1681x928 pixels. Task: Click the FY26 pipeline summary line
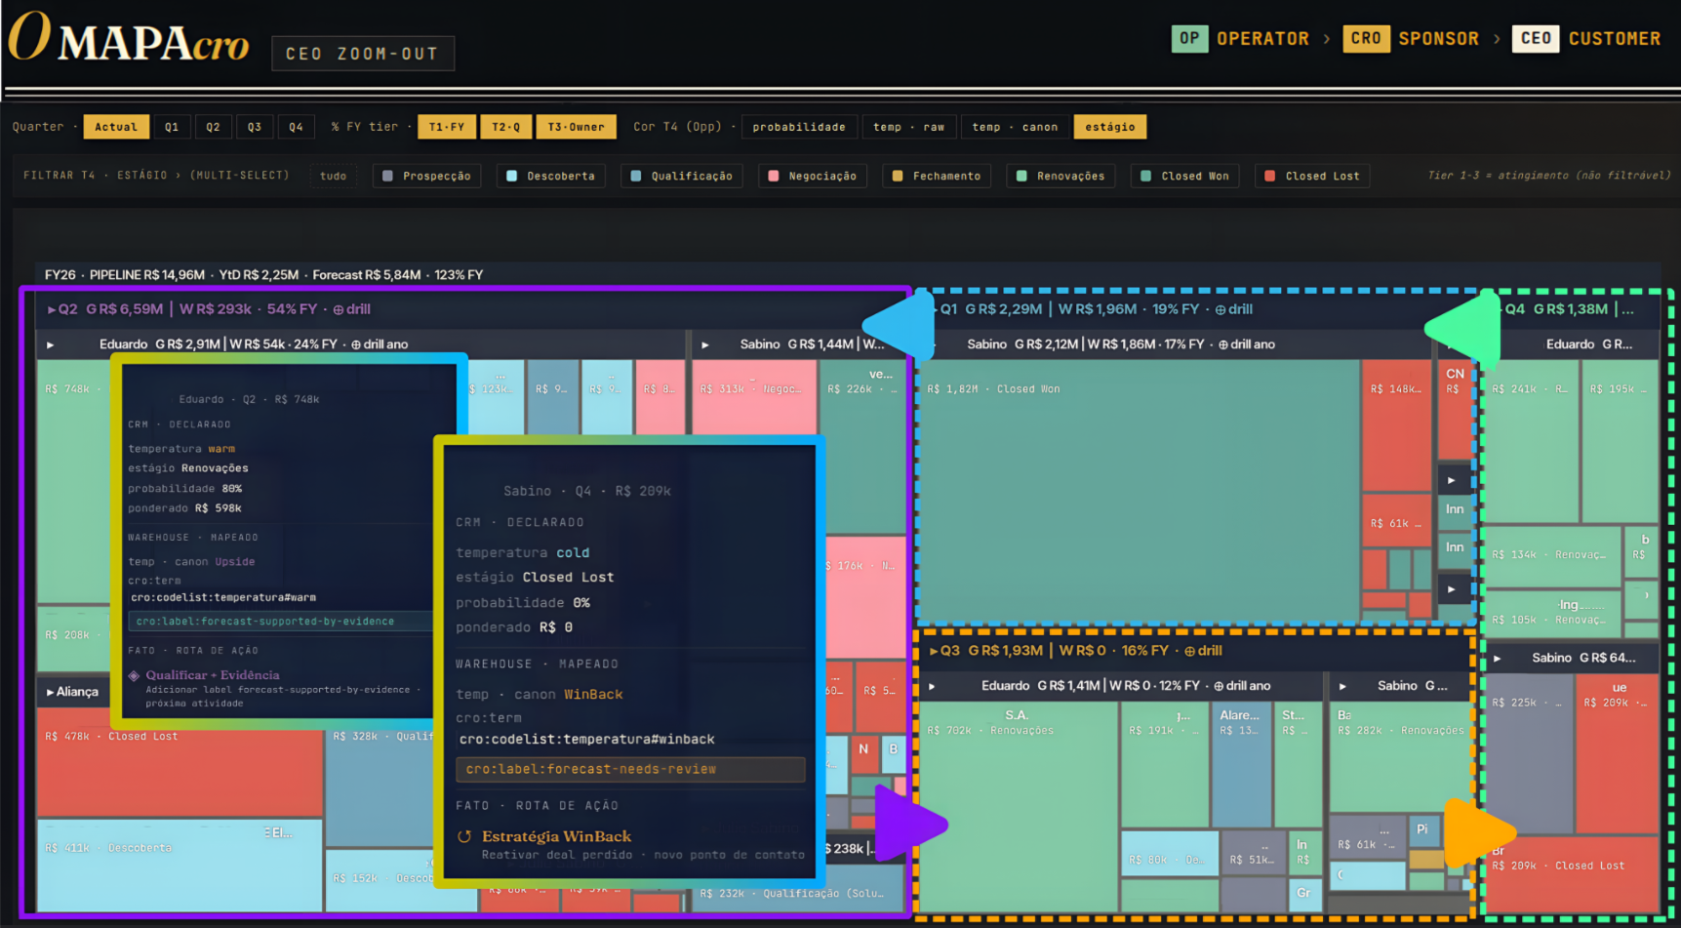click(x=263, y=275)
